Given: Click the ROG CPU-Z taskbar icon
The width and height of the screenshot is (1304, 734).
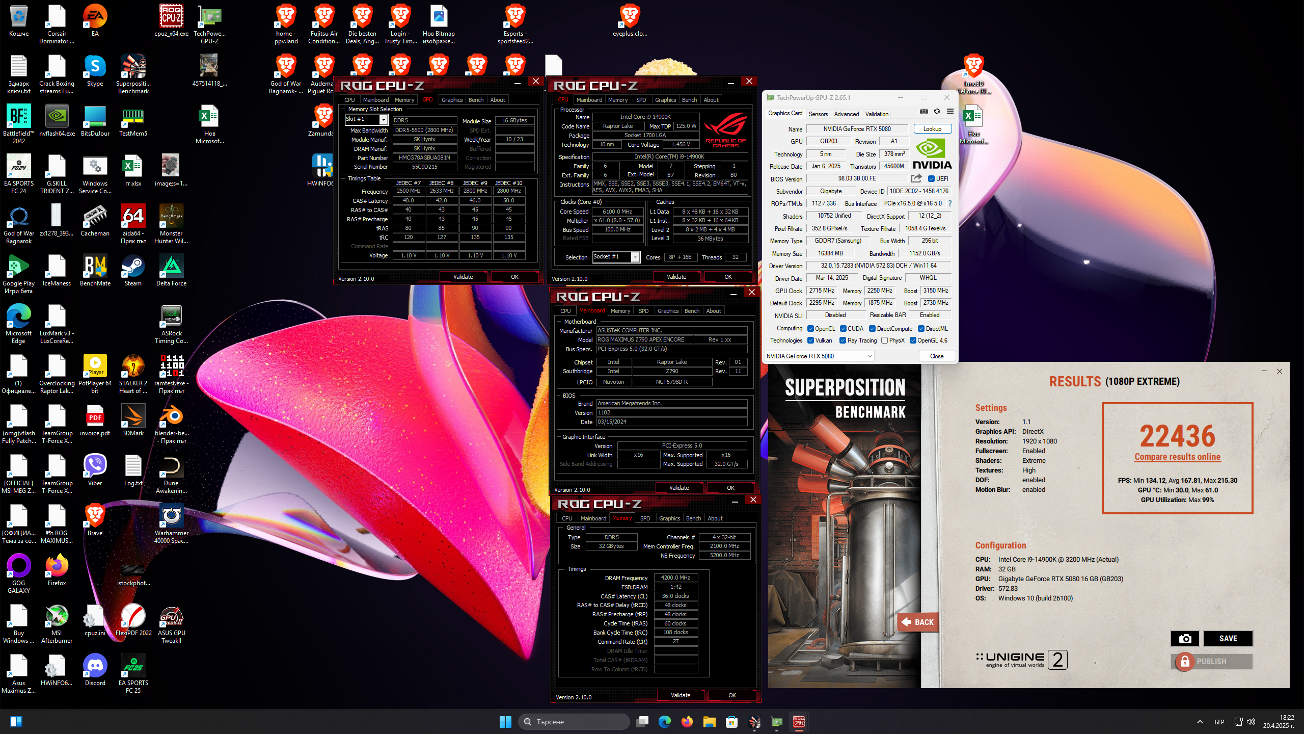Looking at the screenshot, I should [x=799, y=722].
